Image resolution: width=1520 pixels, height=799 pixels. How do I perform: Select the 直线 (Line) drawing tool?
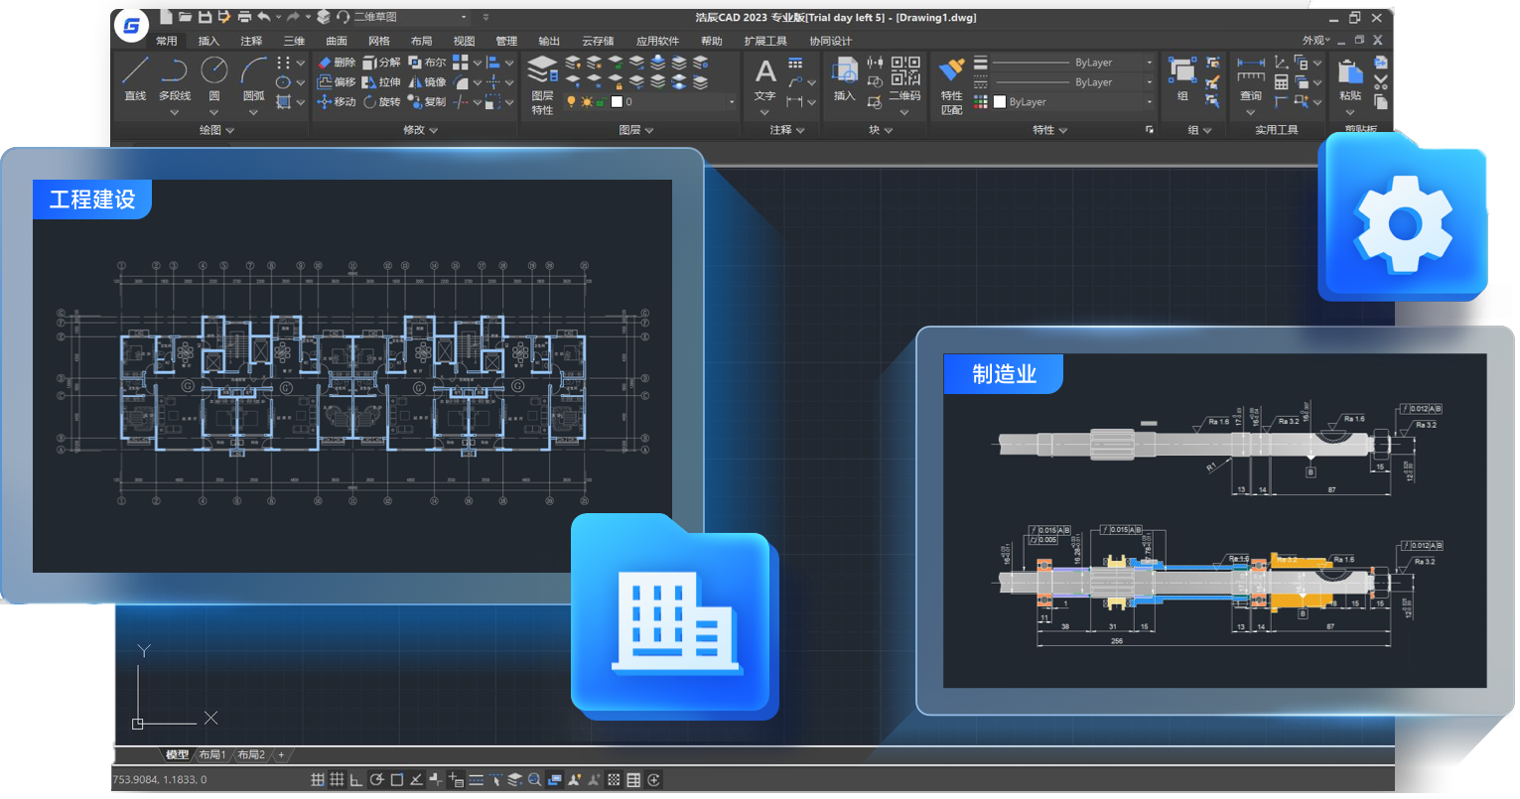[134, 71]
